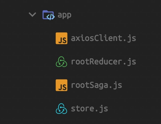Collapse the app folder using its chevron
161x124 pixels.
point(32,14)
